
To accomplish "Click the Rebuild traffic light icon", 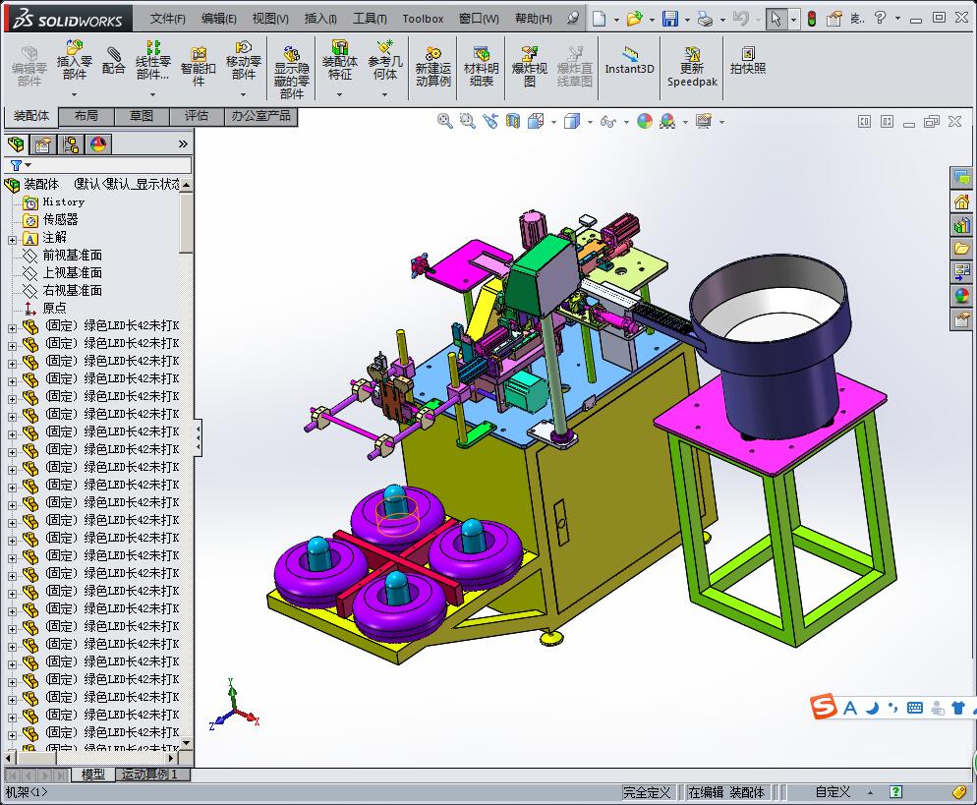I will click(x=811, y=19).
